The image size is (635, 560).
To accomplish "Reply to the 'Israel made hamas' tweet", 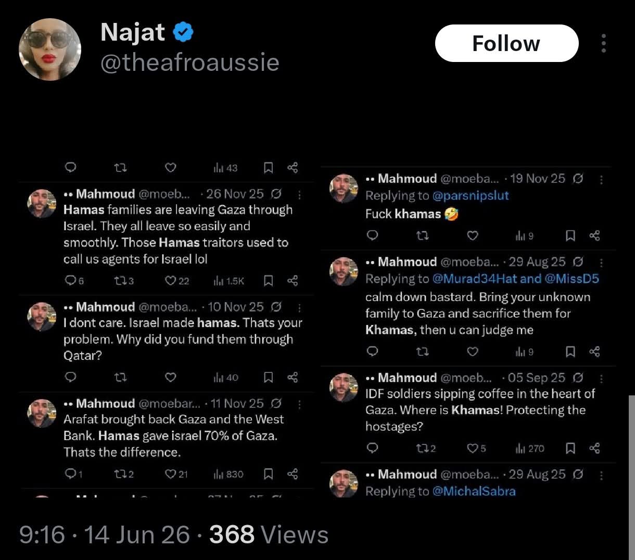I will 71,377.
